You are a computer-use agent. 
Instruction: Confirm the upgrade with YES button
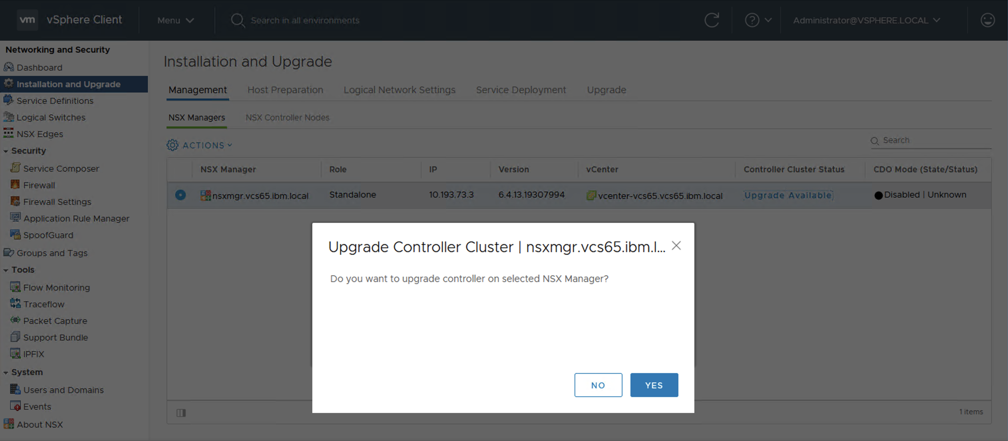(653, 385)
